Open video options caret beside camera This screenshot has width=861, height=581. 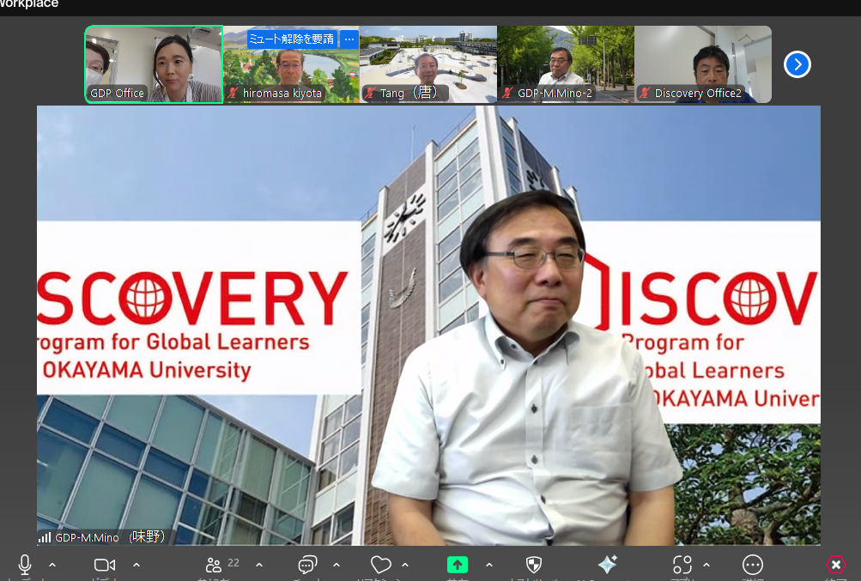pyautogui.click(x=136, y=565)
